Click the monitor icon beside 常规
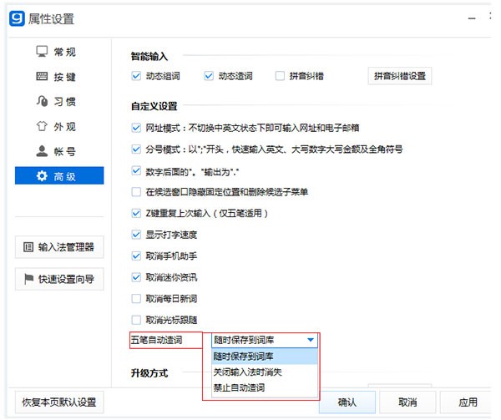Viewport: 501px width, 420px height. click(x=42, y=52)
